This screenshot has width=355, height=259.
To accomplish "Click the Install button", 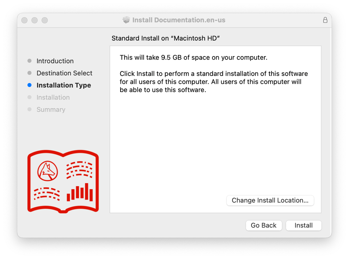I will click(x=303, y=225).
